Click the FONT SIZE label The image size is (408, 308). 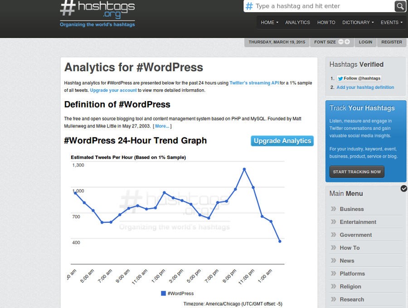tap(325, 42)
